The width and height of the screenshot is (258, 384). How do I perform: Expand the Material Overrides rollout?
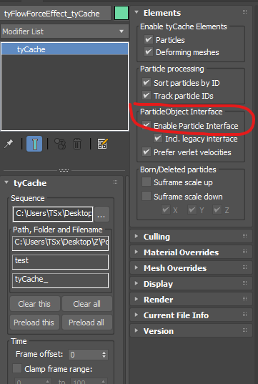point(191,252)
